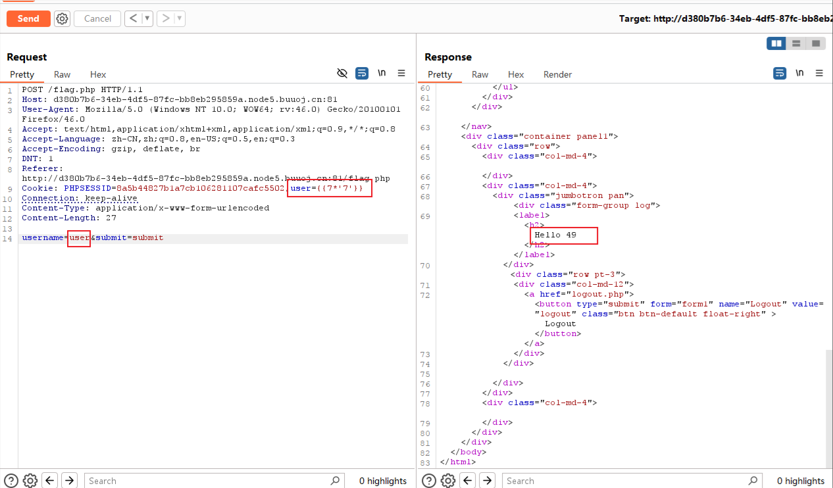
Task: Click the href="logout.php" line in Response
Action: [x=578, y=294]
